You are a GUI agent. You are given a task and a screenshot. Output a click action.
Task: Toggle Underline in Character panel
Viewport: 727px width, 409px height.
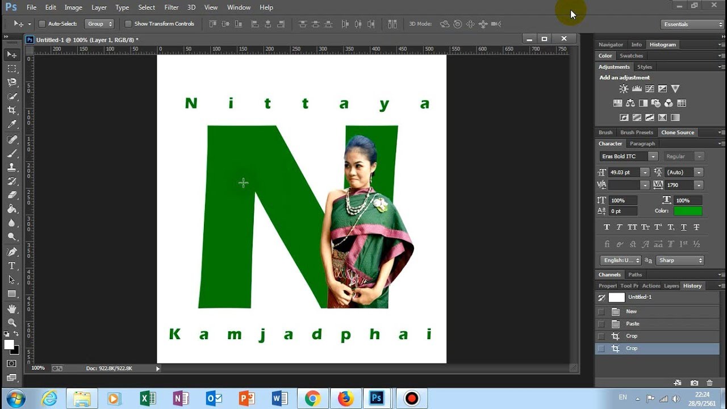coord(684,227)
